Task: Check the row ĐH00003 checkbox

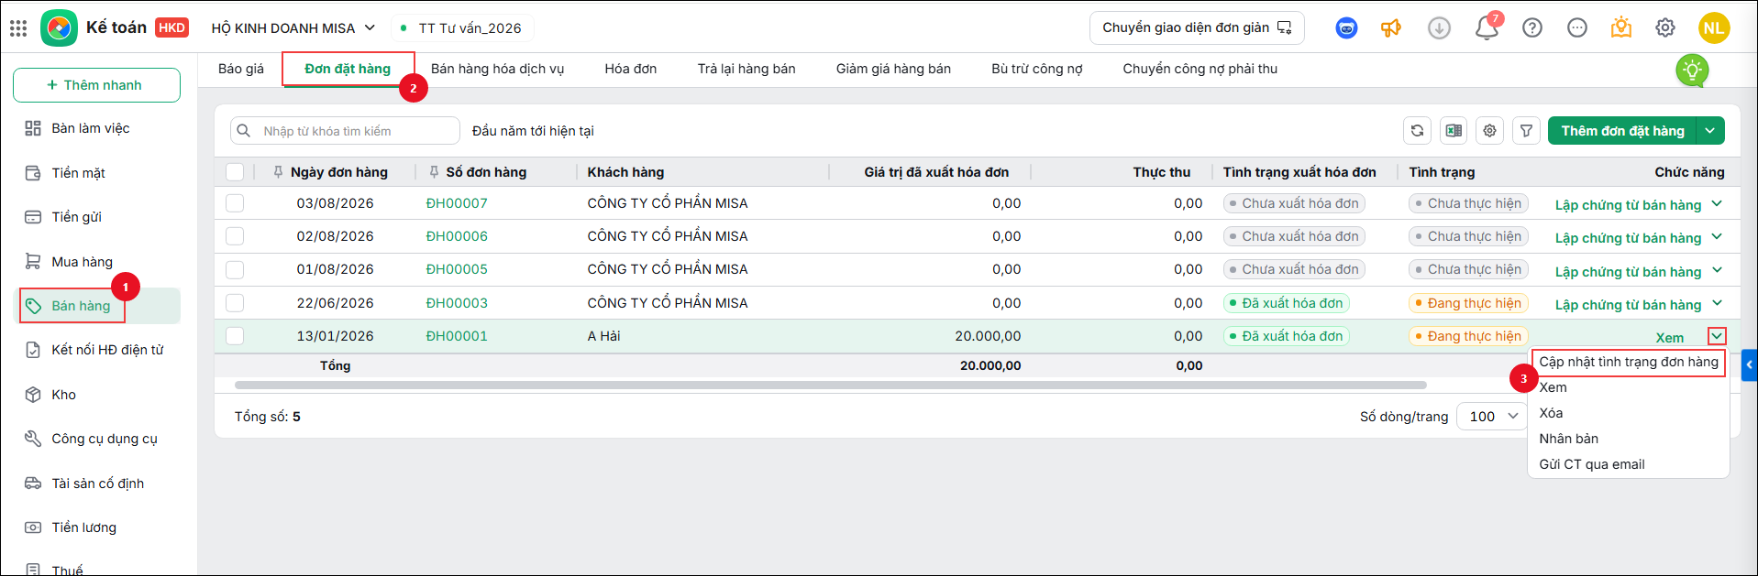Action: coord(235,303)
